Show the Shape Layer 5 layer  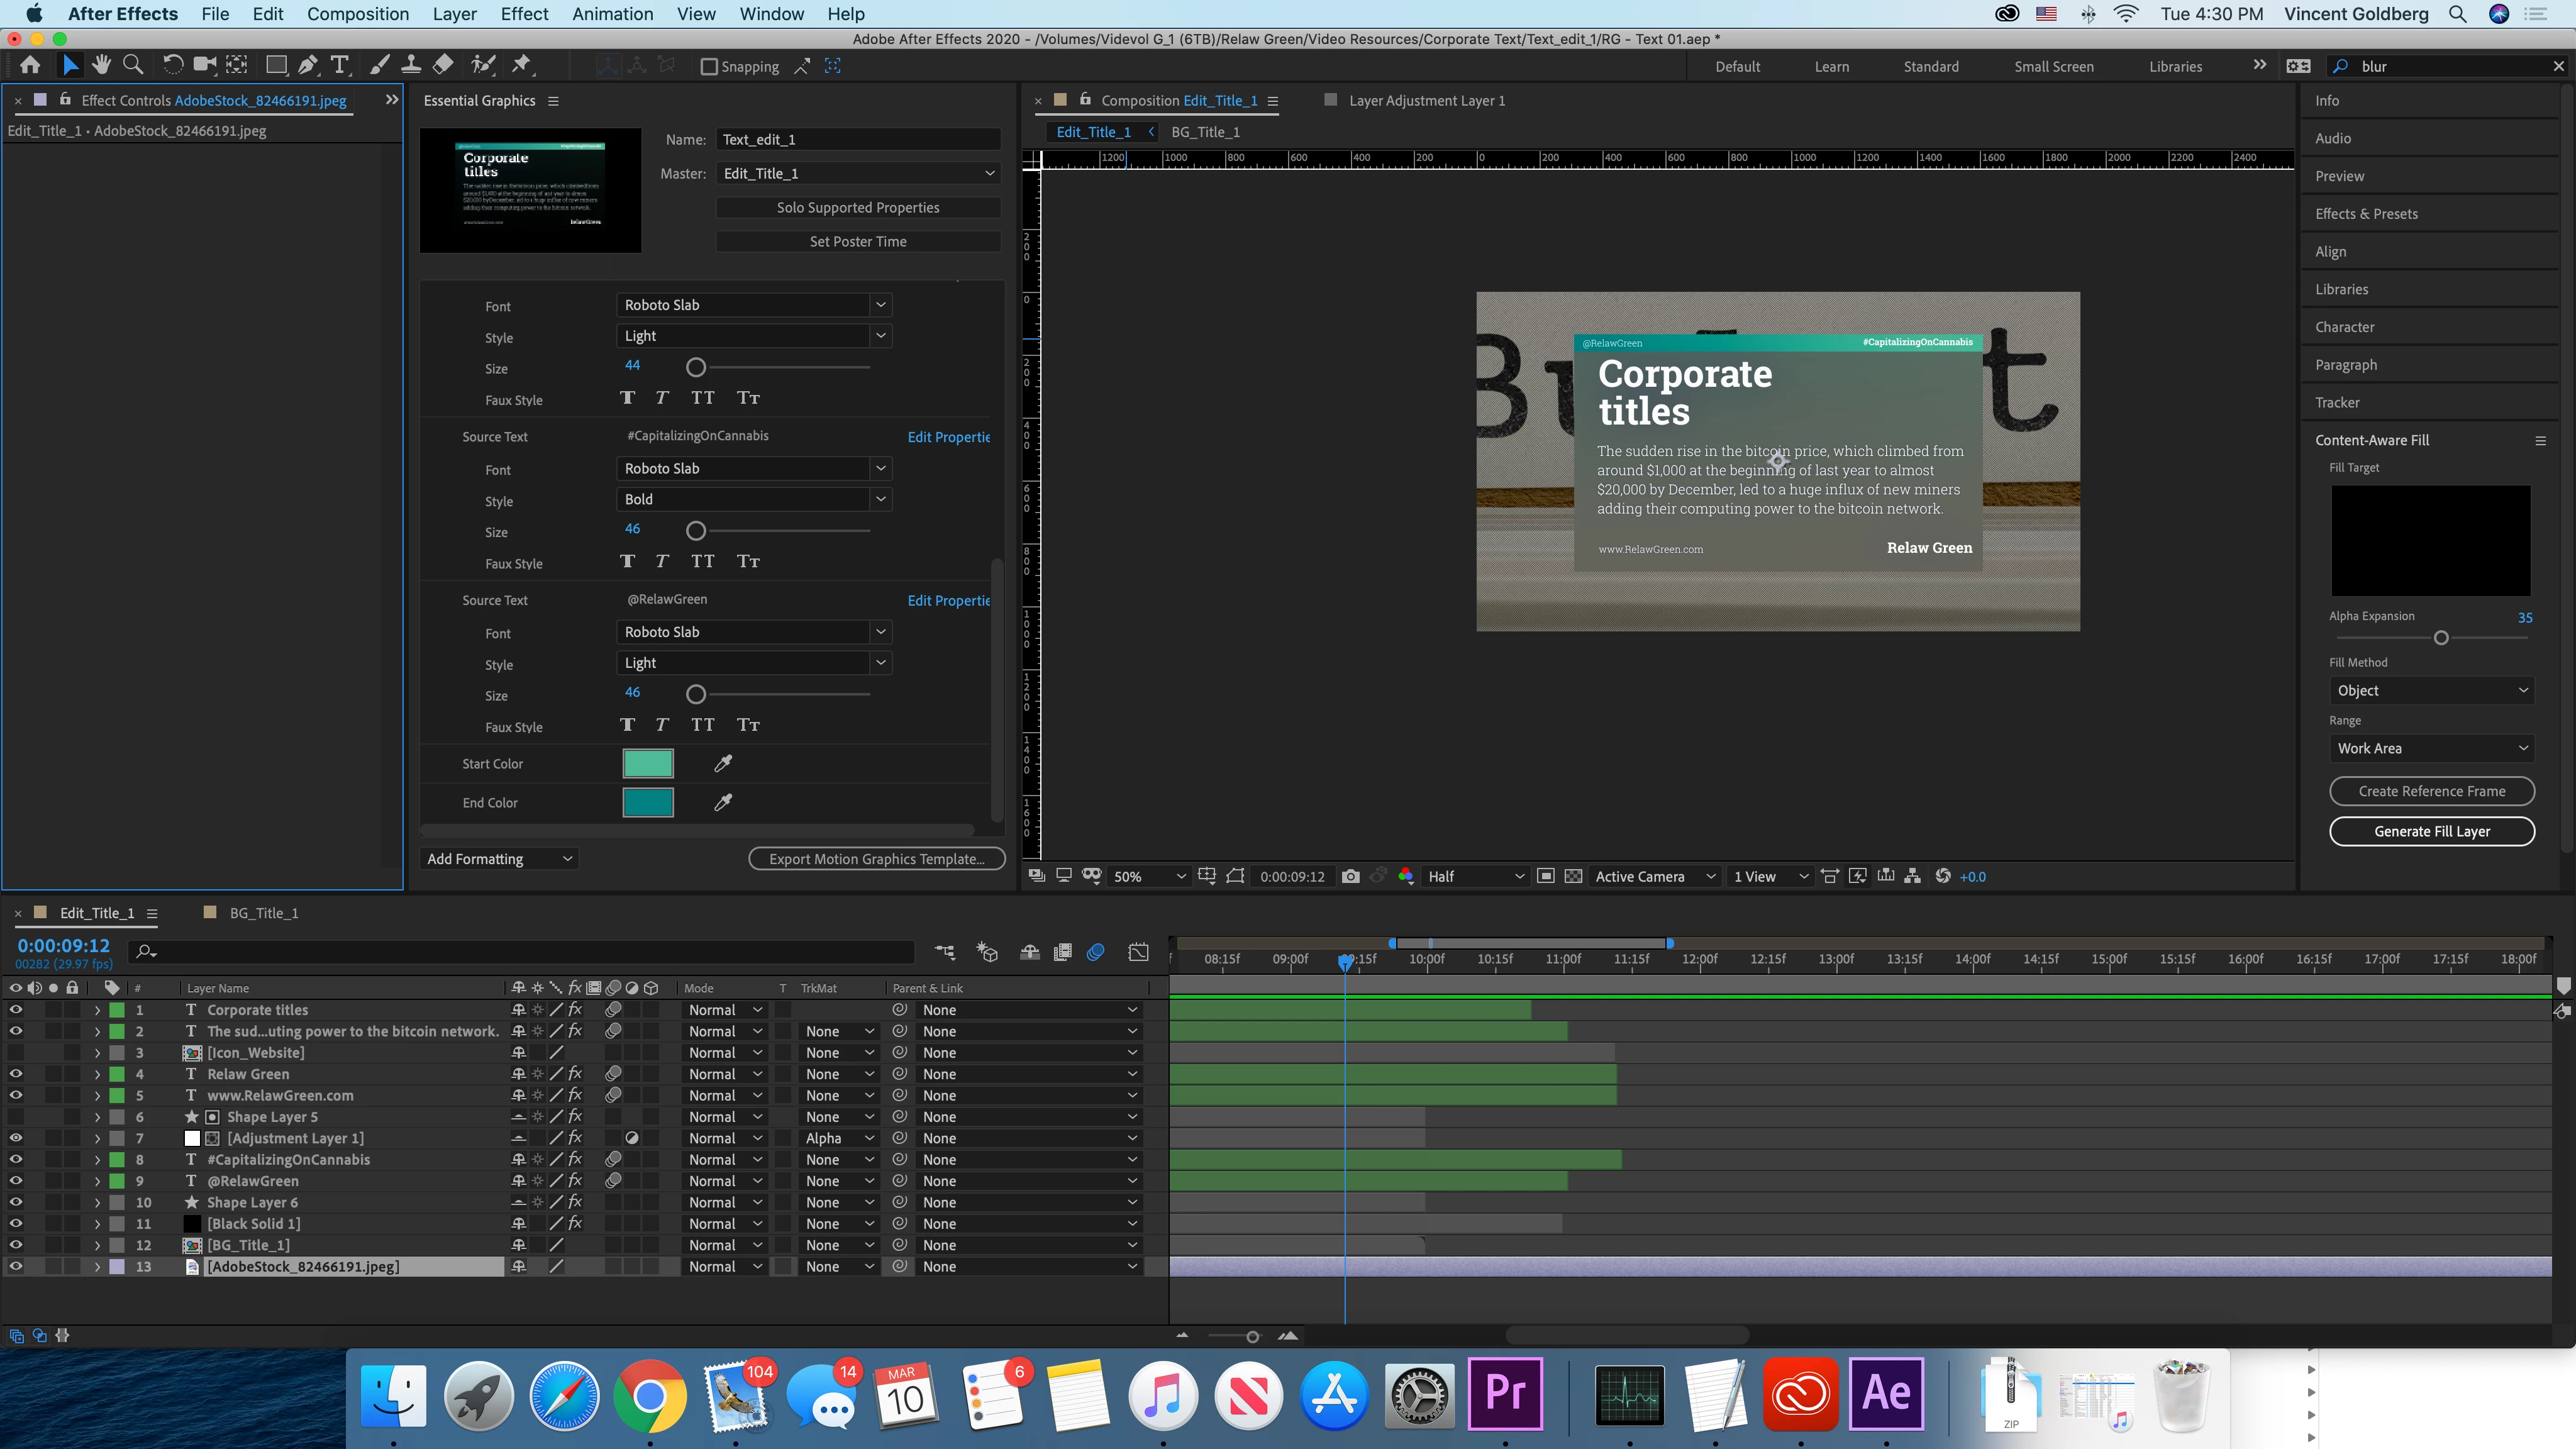coord(15,1117)
